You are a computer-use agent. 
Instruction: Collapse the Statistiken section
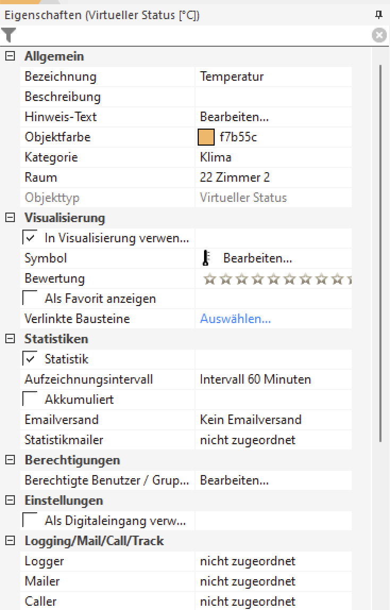pos(10,338)
